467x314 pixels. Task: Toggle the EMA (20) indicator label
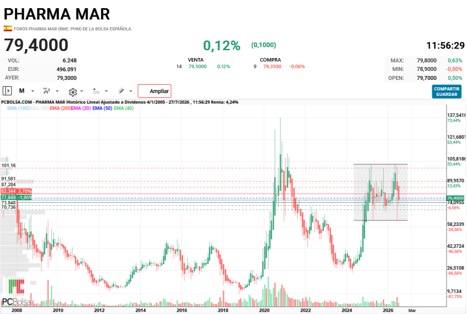81,108
